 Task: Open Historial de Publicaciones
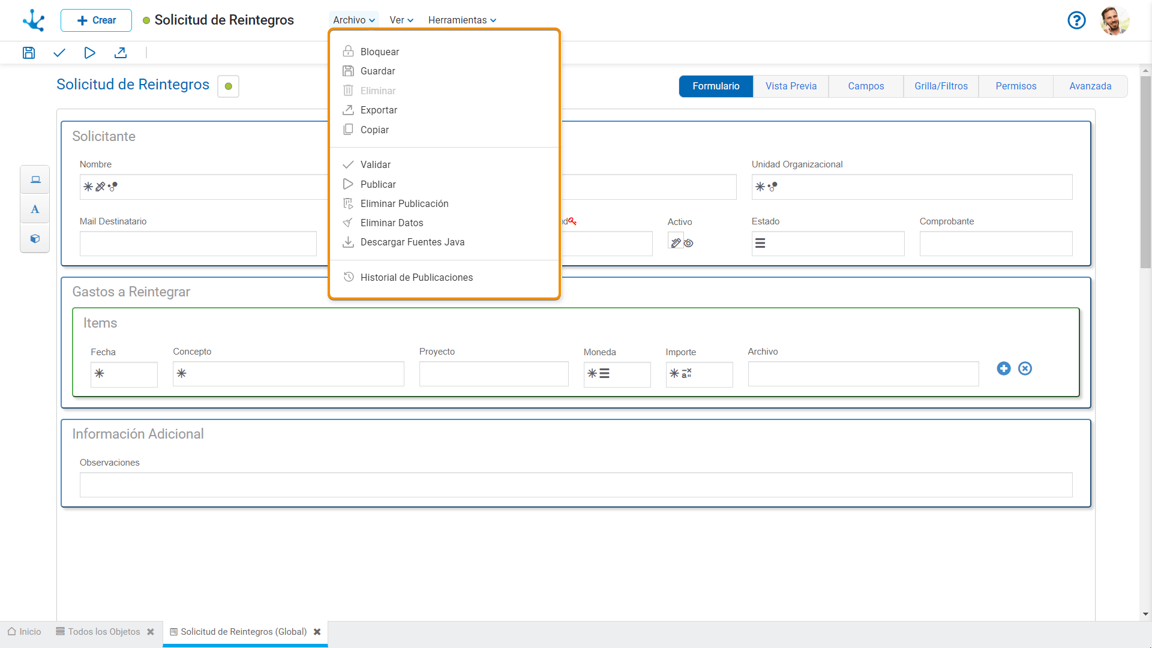pos(444,277)
